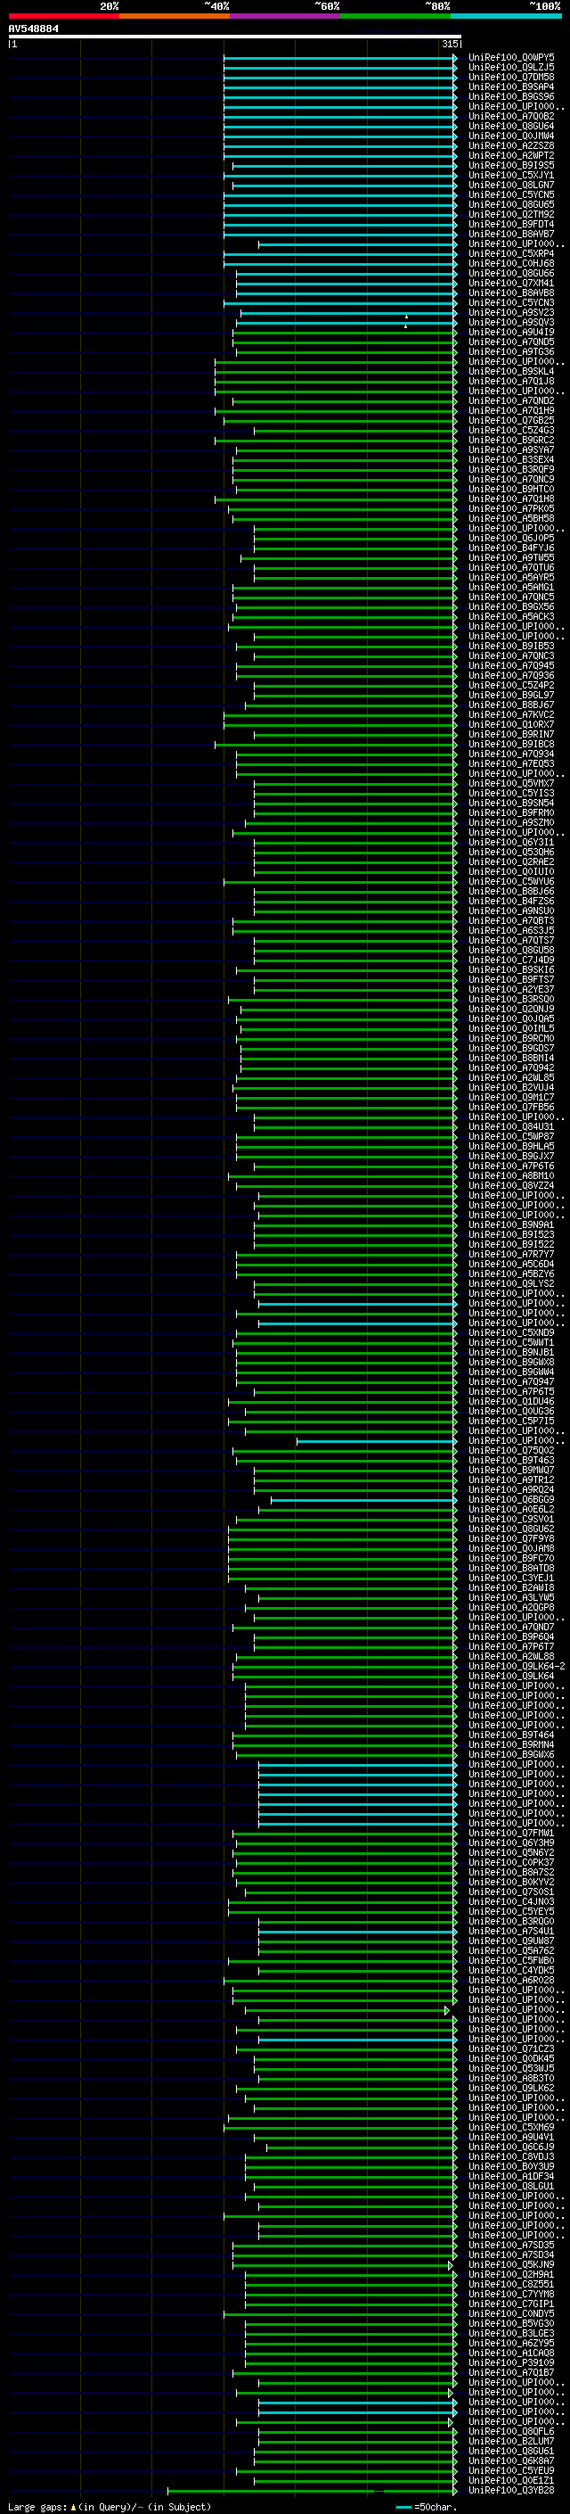Select hit label UniRef100_C5XRP4
570x2514 pixels.
click(x=511, y=254)
